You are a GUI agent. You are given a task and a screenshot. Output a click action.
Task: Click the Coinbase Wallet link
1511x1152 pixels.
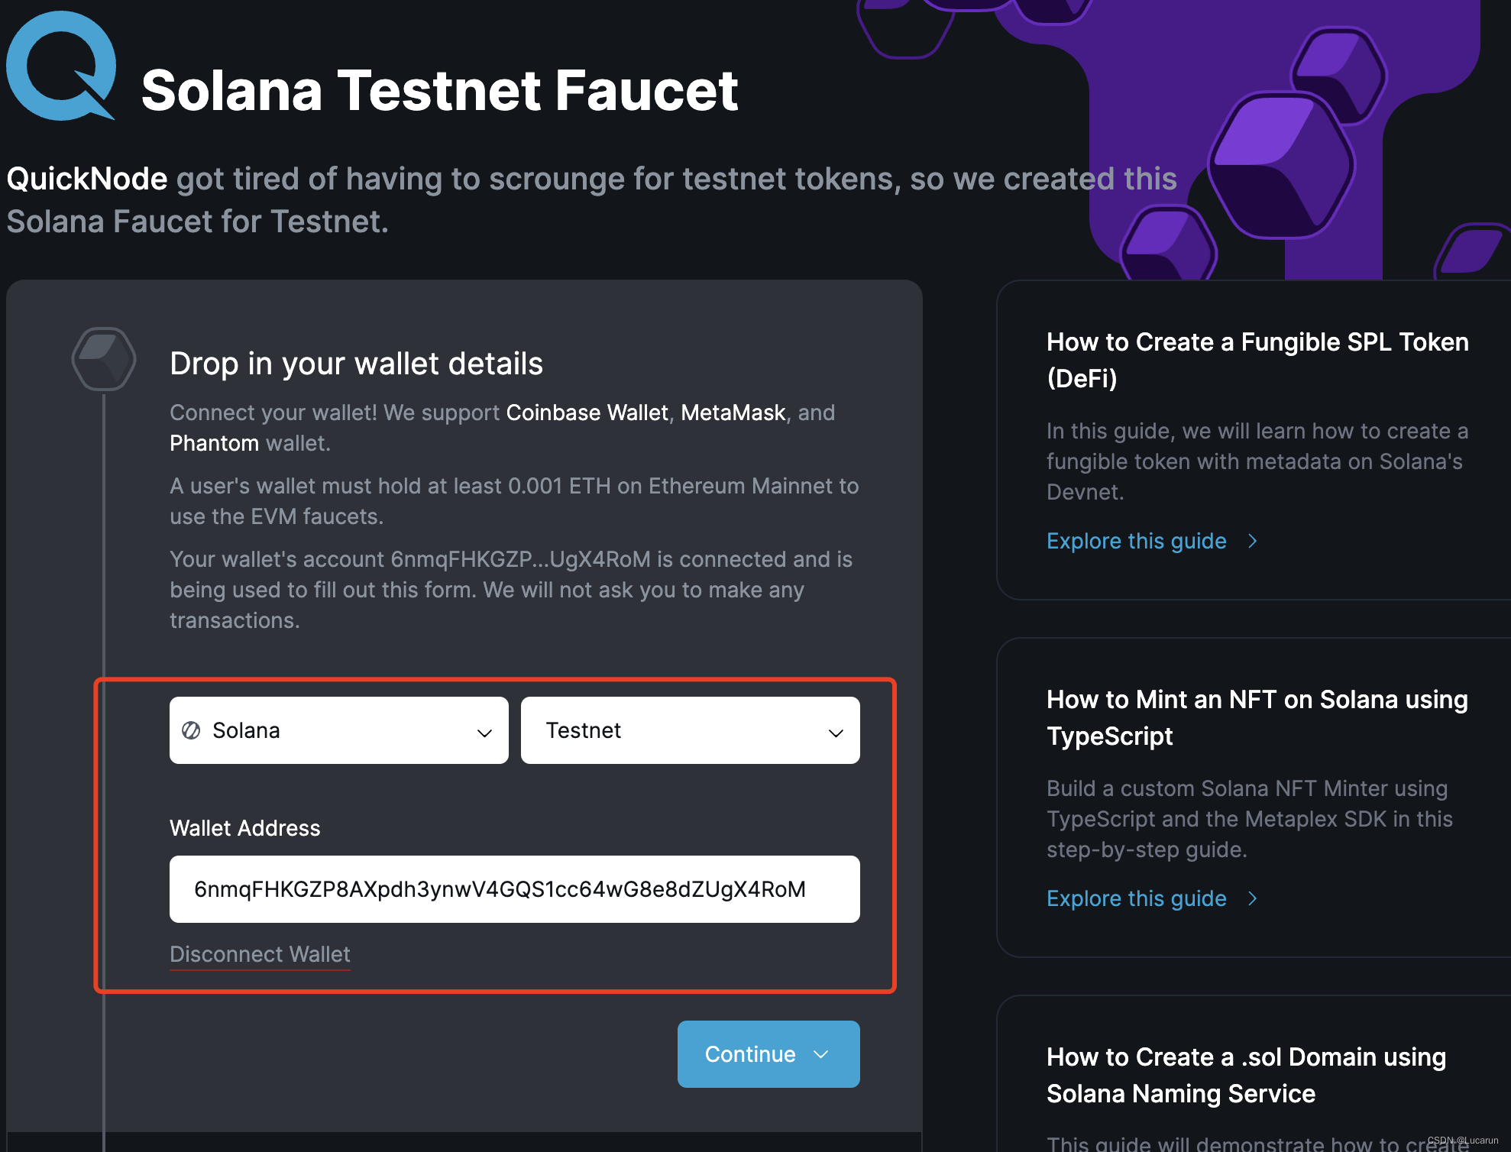[587, 413]
